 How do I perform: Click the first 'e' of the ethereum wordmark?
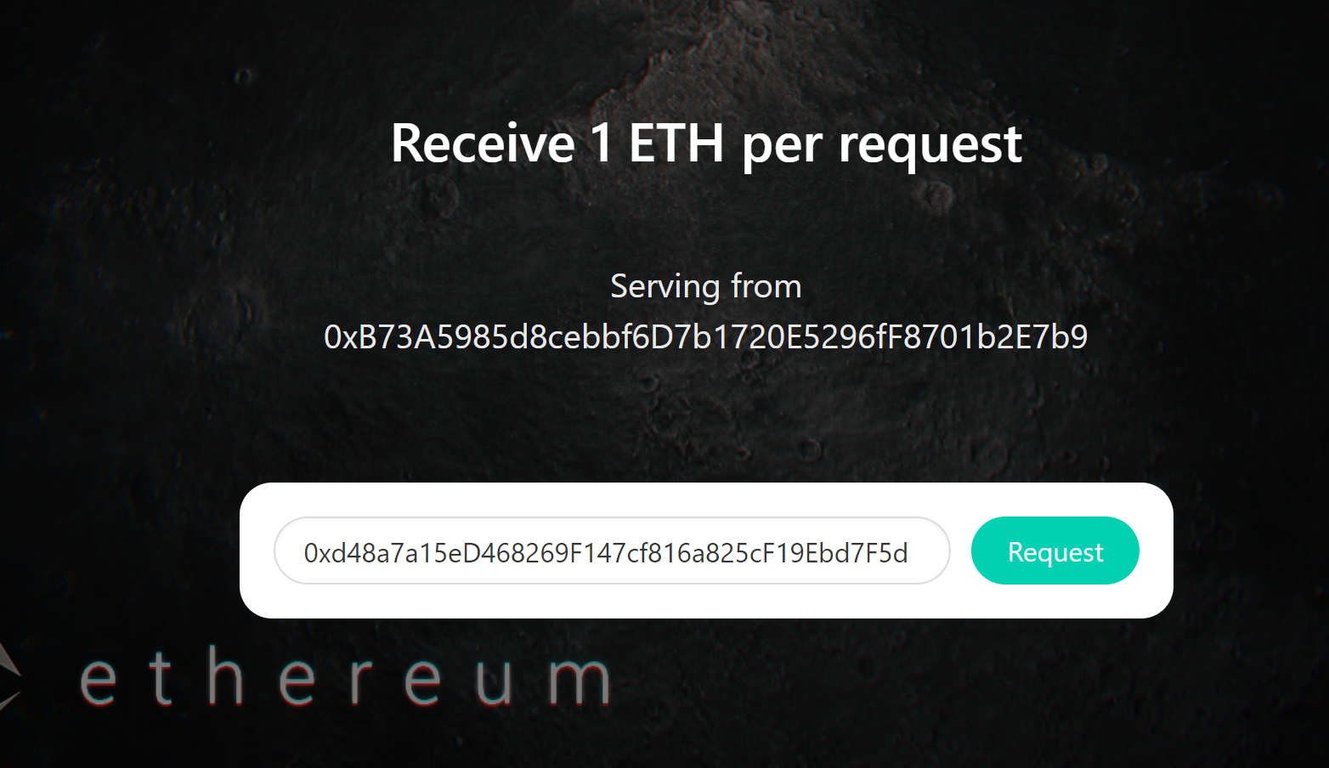tap(98, 681)
